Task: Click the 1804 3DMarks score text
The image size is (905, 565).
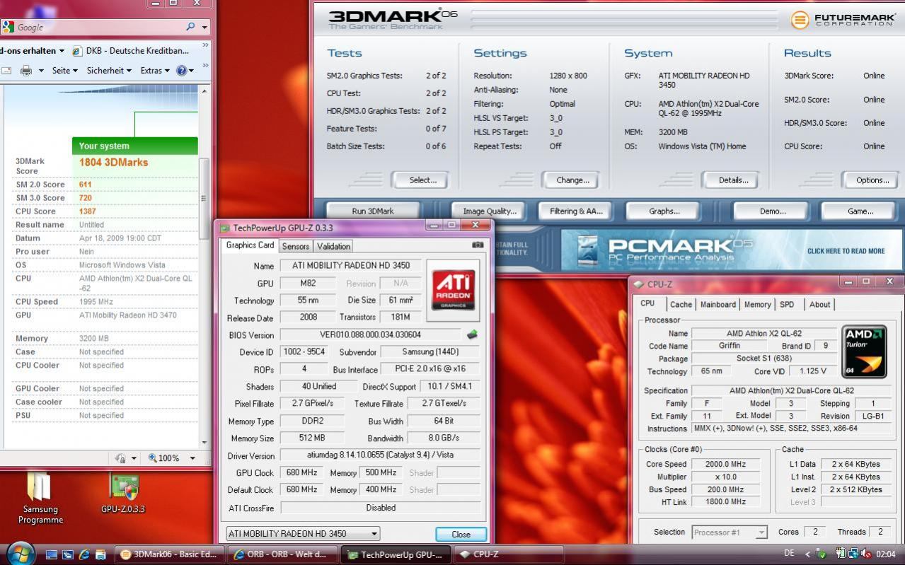Action: pos(113,162)
